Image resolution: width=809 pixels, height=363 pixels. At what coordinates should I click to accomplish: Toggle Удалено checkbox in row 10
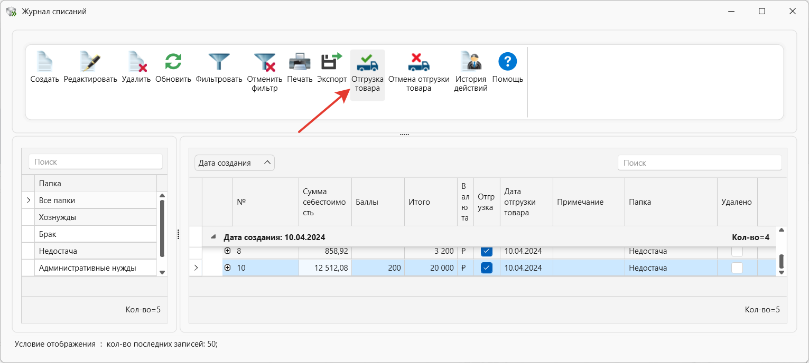[x=737, y=268]
